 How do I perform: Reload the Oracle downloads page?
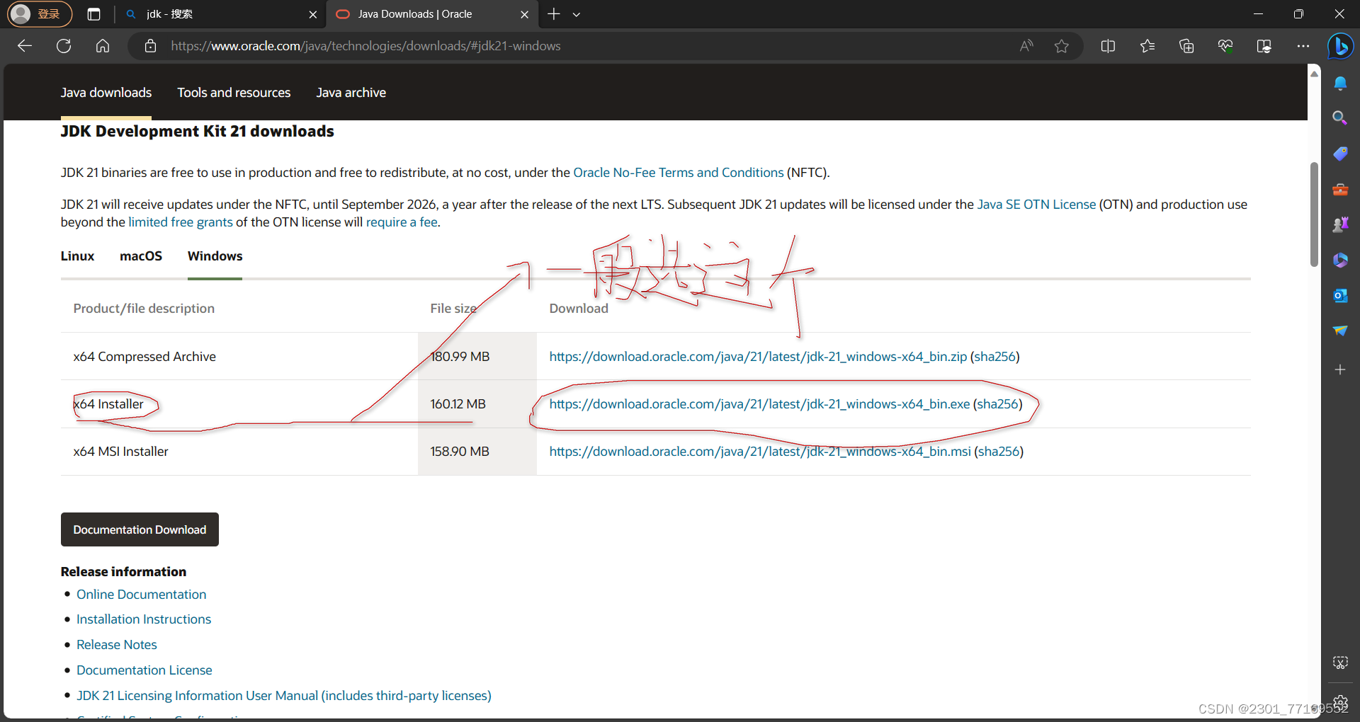pos(64,46)
